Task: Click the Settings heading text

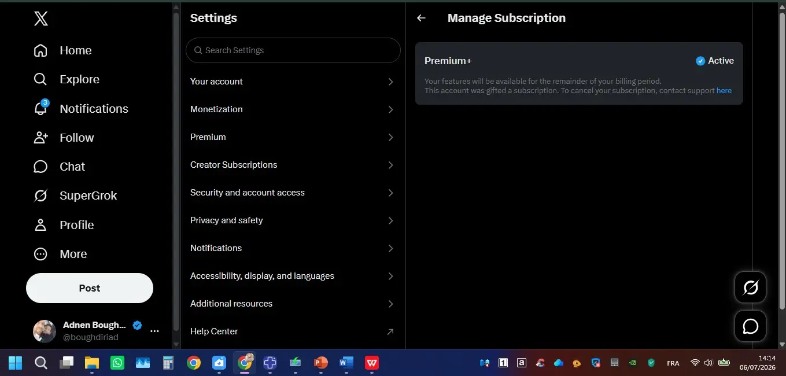Action: click(213, 18)
